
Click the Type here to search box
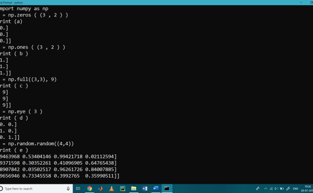click(36, 189)
